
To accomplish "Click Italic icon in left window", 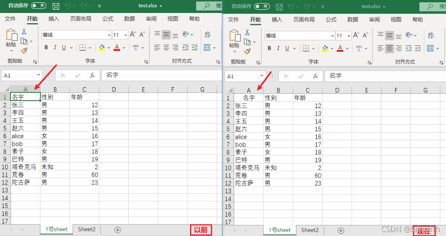I will click(55, 47).
